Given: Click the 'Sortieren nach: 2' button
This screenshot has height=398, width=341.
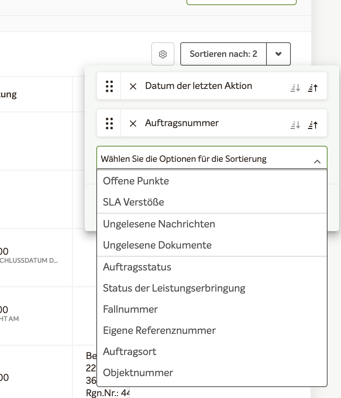Looking at the screenshot, I should click(223, 54).
